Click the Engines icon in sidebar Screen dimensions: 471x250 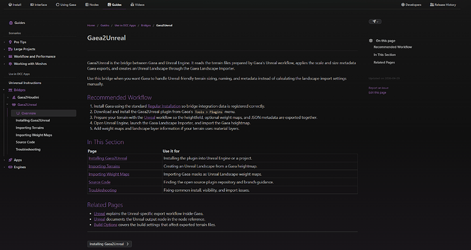click(10, 167)
